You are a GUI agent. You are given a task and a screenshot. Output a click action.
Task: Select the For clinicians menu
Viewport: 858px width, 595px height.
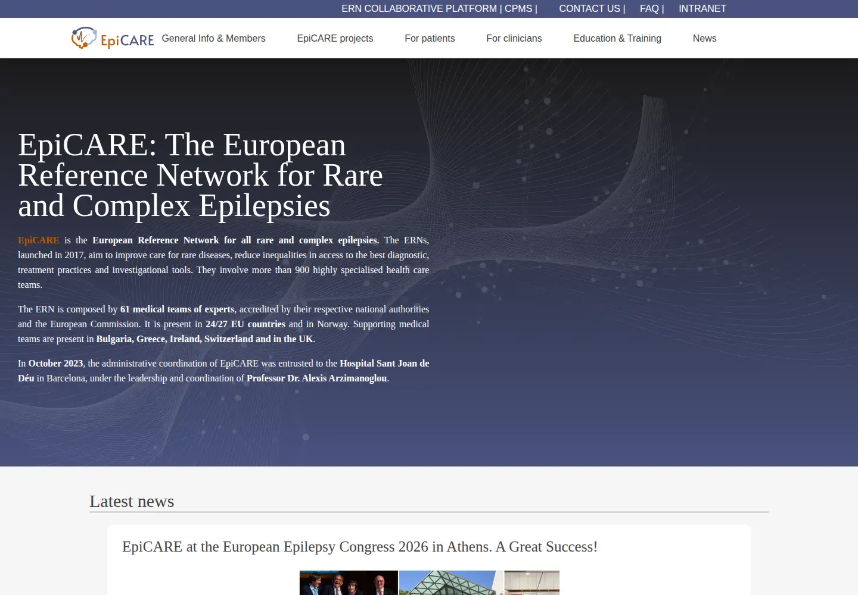[514, 38]
